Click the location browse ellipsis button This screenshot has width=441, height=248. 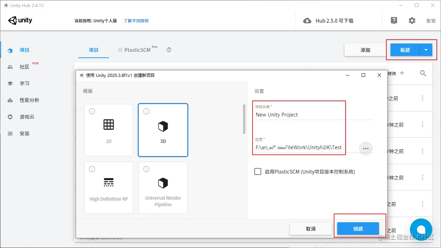[365, 148]
